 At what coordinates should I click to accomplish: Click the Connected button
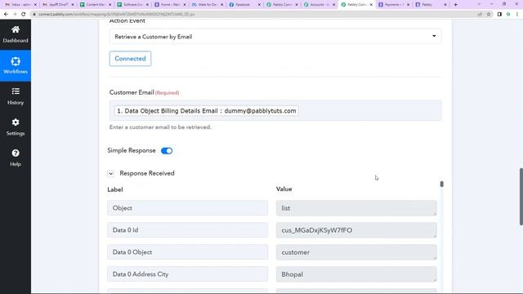pos(130,59)
